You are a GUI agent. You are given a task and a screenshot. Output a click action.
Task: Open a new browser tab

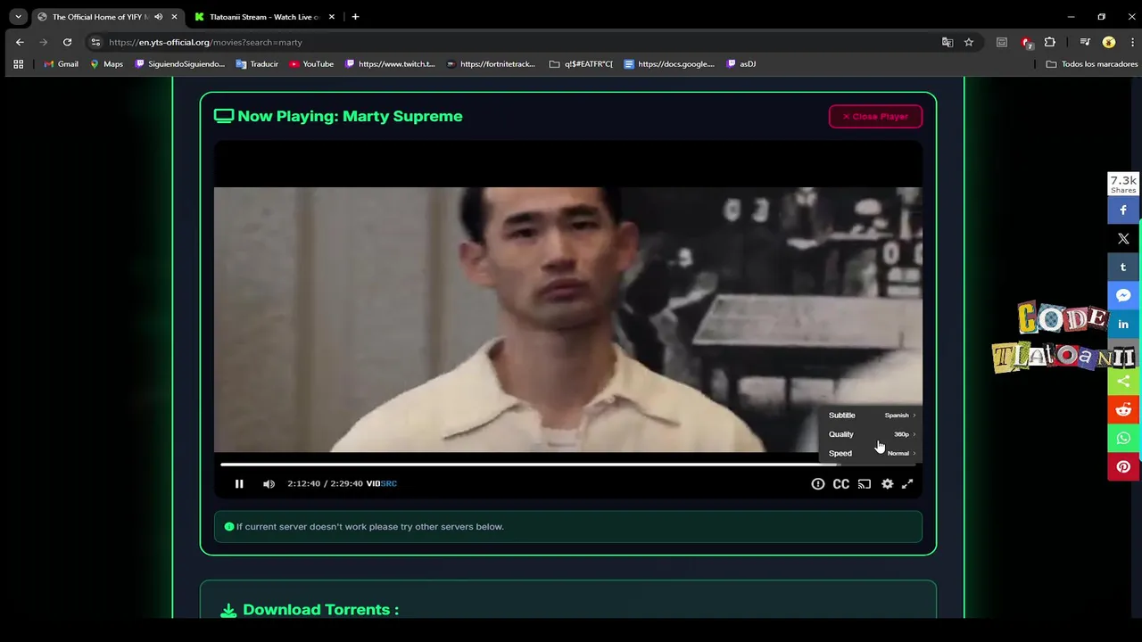tap(355, 17)
